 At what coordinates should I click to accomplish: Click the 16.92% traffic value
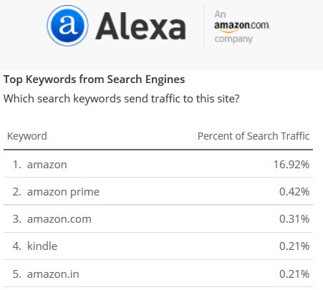tap(291, 165)
